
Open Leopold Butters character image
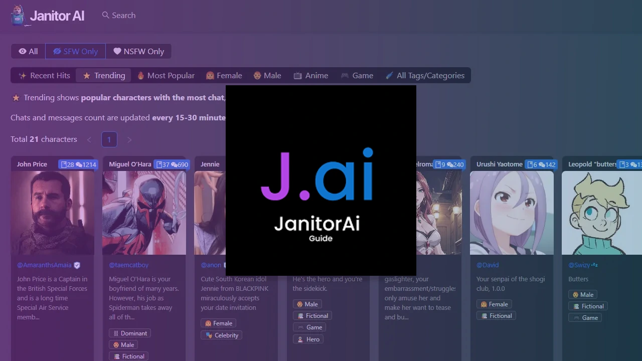pyautogui.click(x=602, y=213)
